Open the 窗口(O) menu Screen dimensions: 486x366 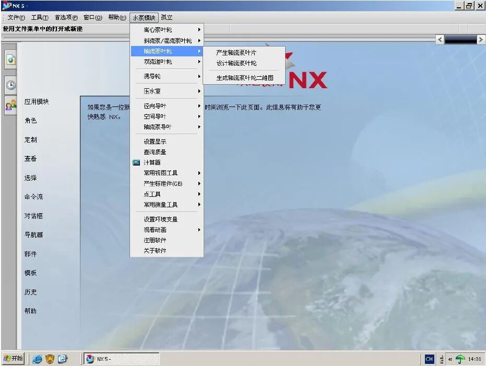[93, 18]
